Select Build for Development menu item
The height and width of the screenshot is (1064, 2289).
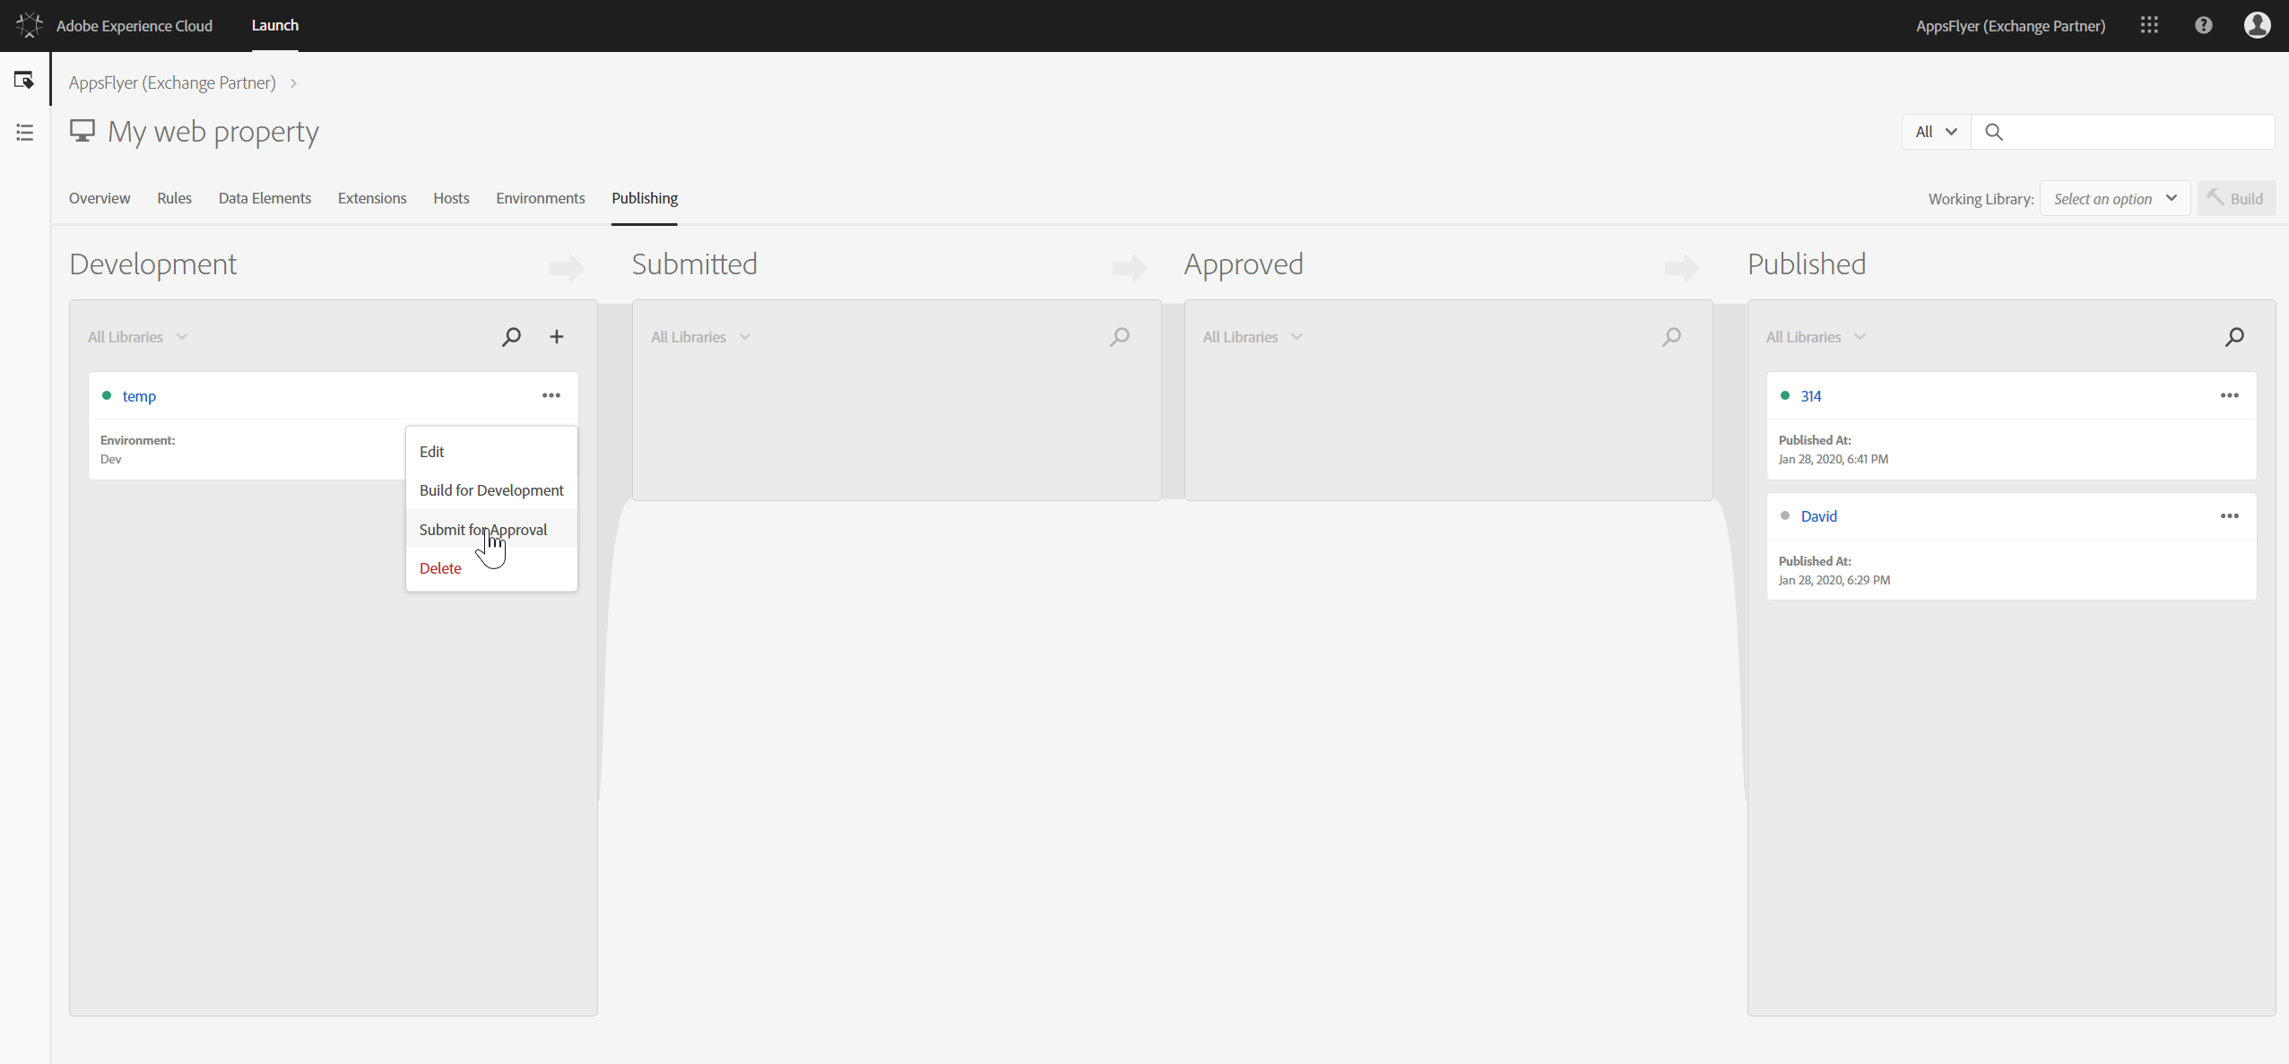point(491,490)
